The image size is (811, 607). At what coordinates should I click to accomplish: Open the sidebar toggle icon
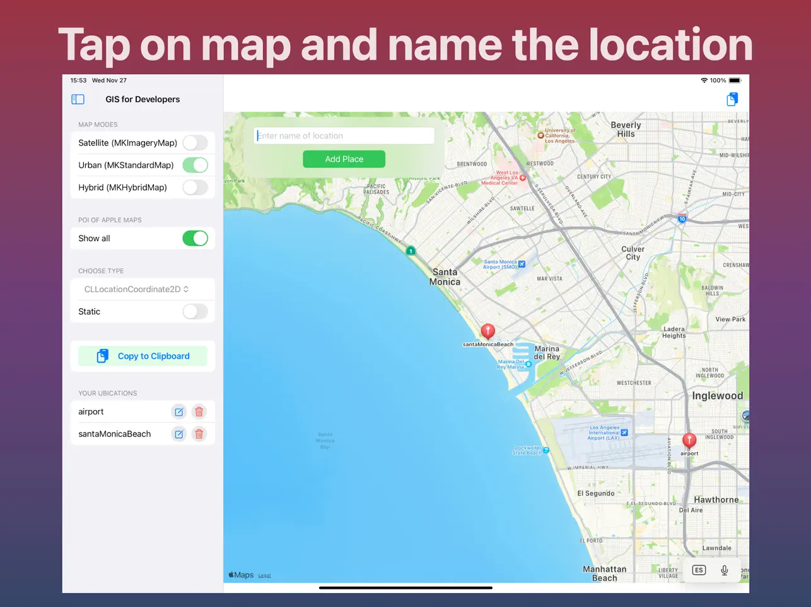(77, 99)
